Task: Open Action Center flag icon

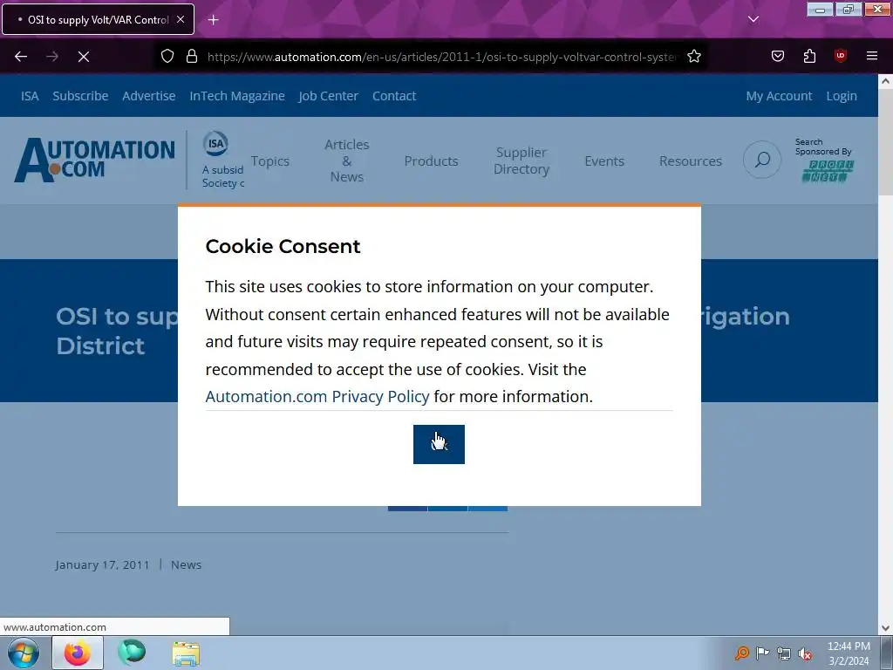Action: (x=762, y=653)
